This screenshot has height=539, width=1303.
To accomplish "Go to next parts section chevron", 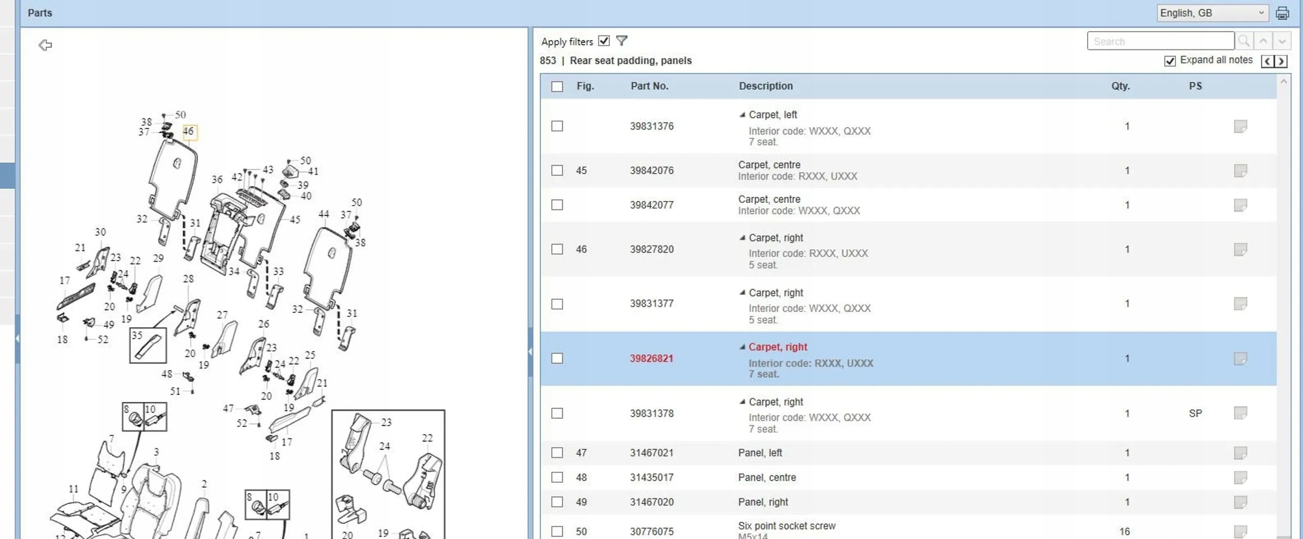I will [x=1281, y=61].
